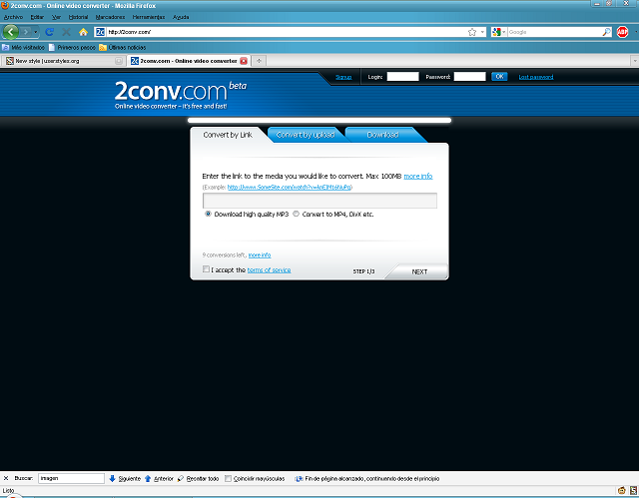
Task: Open the Marcadores menu
Action: [110, 17]
